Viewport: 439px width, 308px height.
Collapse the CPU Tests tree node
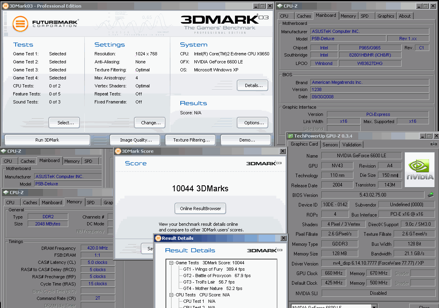[x=172, y=295]
